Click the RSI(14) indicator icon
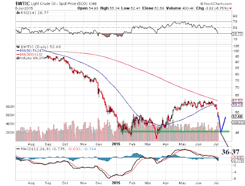This screenshot has height=186, width=245. [x=18, y=13]
